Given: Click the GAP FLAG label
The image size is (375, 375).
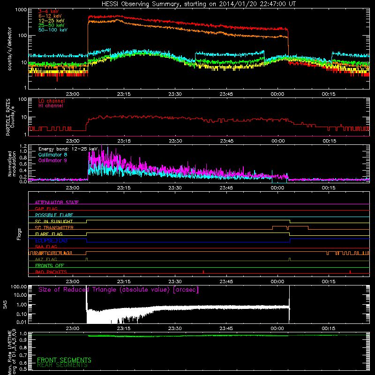Looking at the screenshot, I should tap(46, 209).
